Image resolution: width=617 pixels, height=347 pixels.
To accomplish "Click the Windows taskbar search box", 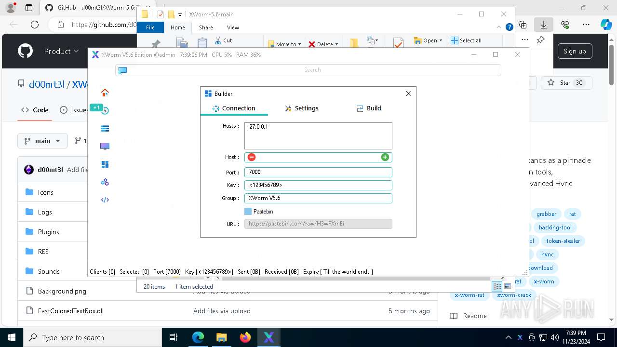I will [x=93, y=337].
